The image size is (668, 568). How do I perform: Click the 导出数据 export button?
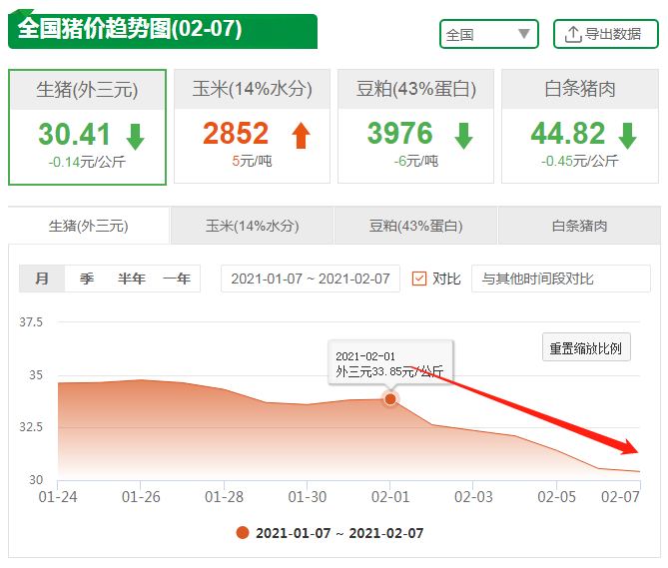606,34
